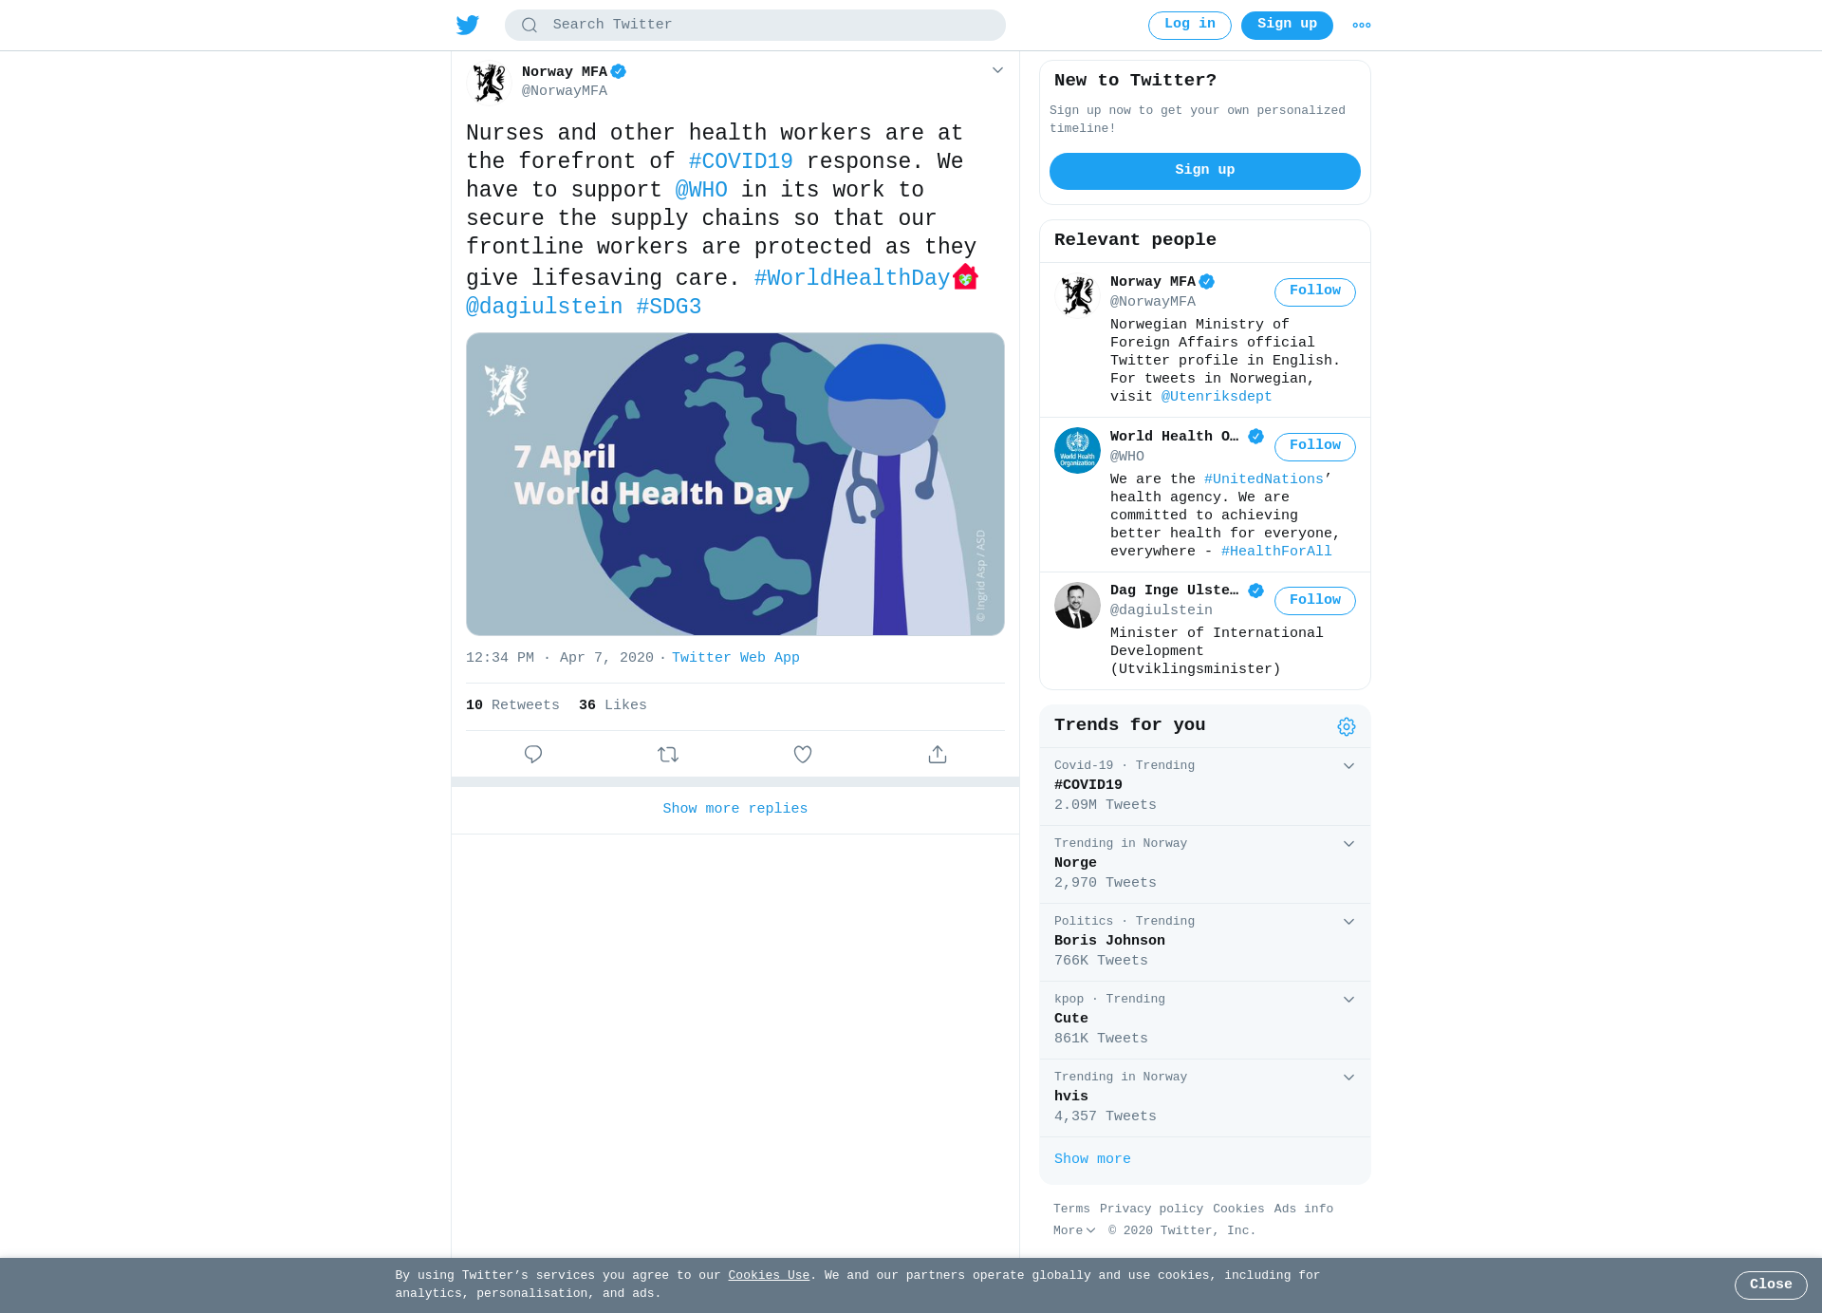Expand the tweet options chevron
The height and width of the screenshot is (1313, 1822).
(997, 70)
